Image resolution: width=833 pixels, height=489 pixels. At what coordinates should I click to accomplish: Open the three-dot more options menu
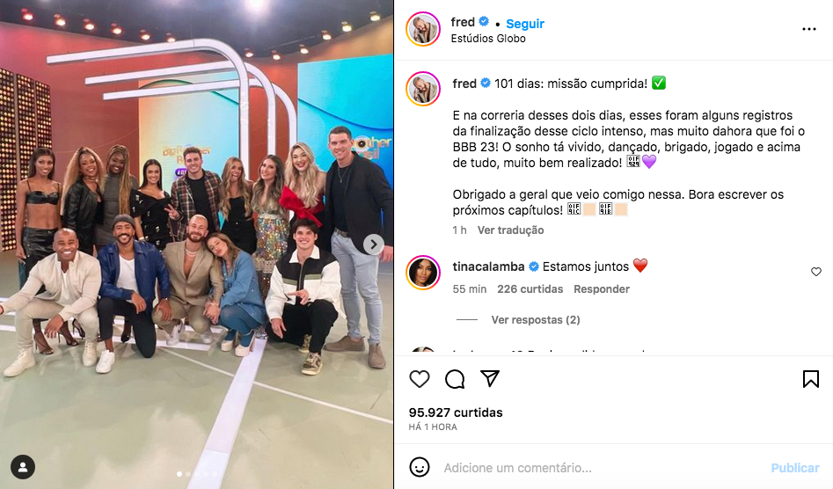point(808,29)
